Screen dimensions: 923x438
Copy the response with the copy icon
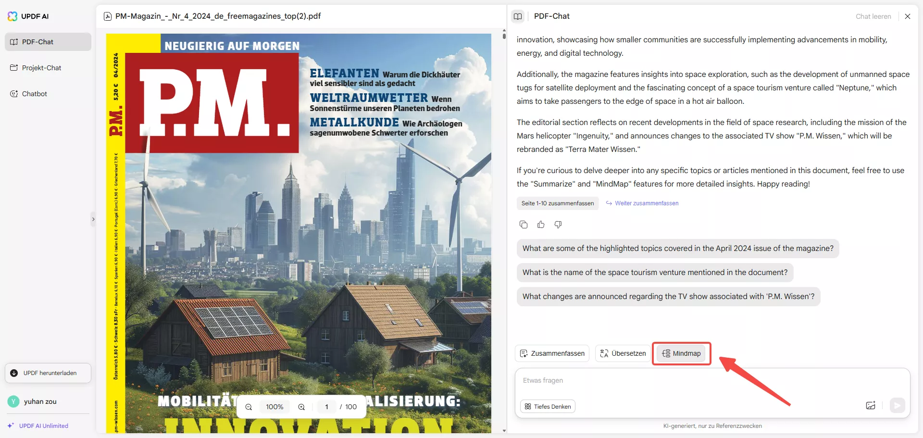coord(524,225)
